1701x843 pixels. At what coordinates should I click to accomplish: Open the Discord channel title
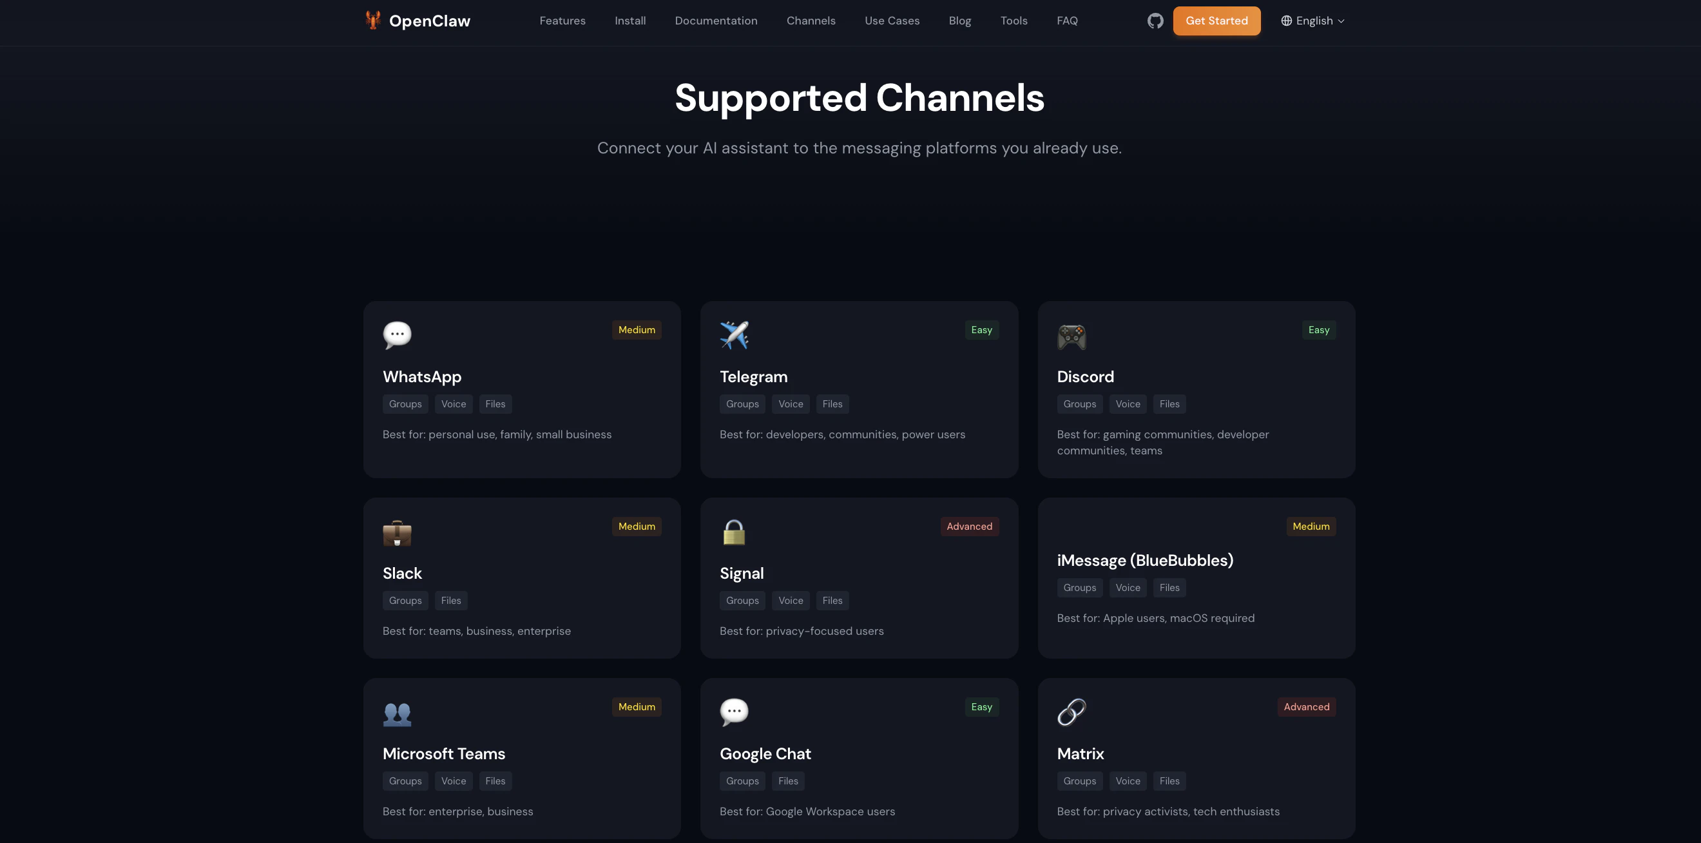(x=1085, y=376)
